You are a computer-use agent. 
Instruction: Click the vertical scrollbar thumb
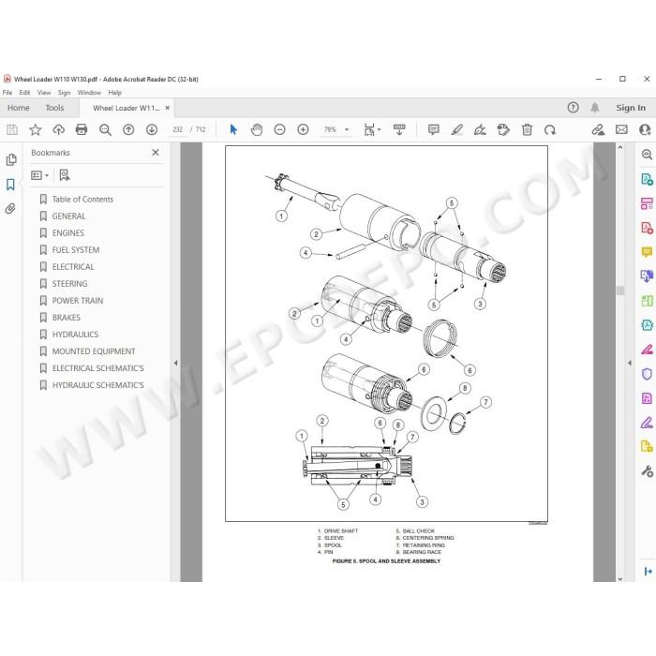click(x=620, y=291)
